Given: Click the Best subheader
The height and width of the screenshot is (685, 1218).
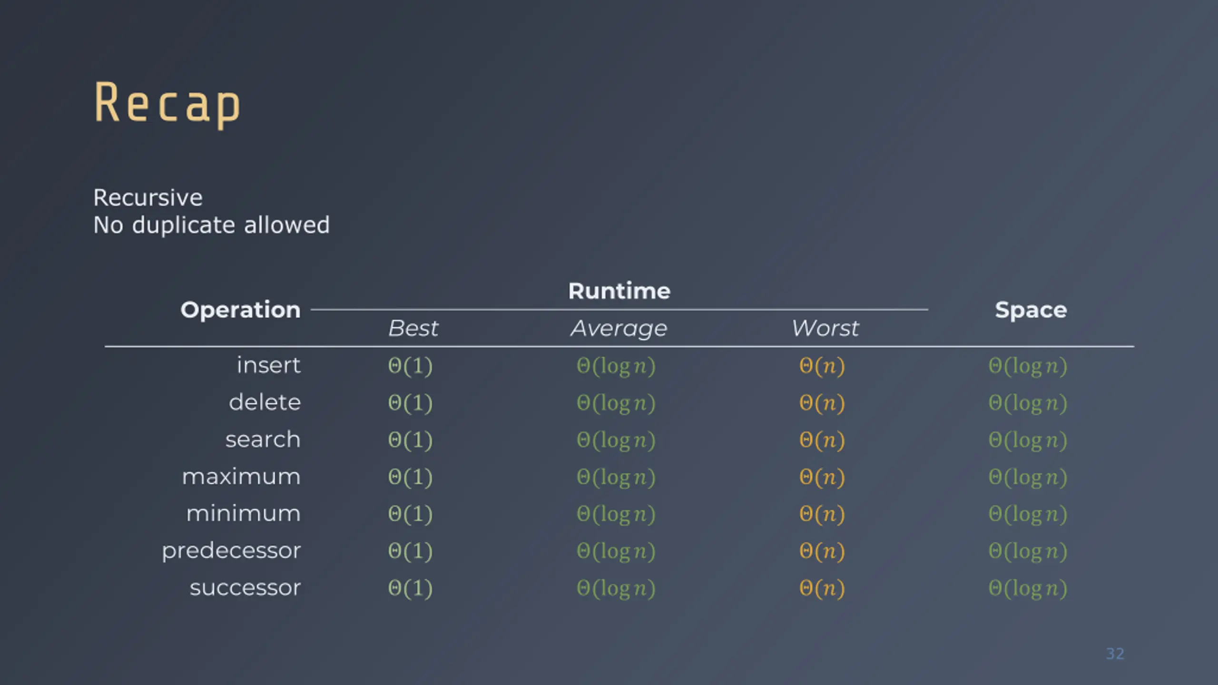Looking at the screenshot, I should pyautogui.click(x=413, y=328).
